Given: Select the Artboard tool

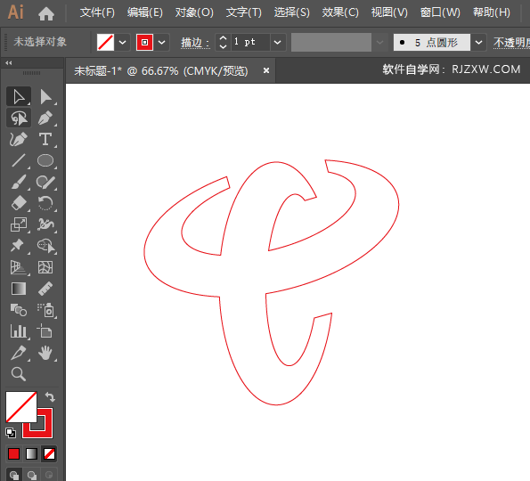Looking at the screenshot, I should pyautogui.click(x=45, y=331).
